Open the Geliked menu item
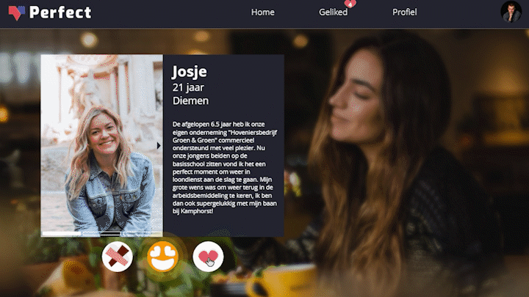Viewport: 529px width, 297px height. [333, 12]
